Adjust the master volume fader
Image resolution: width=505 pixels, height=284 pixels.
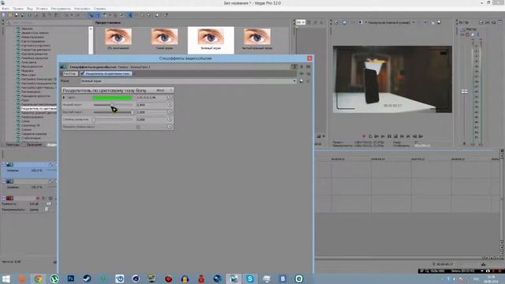tap(464, 92)
